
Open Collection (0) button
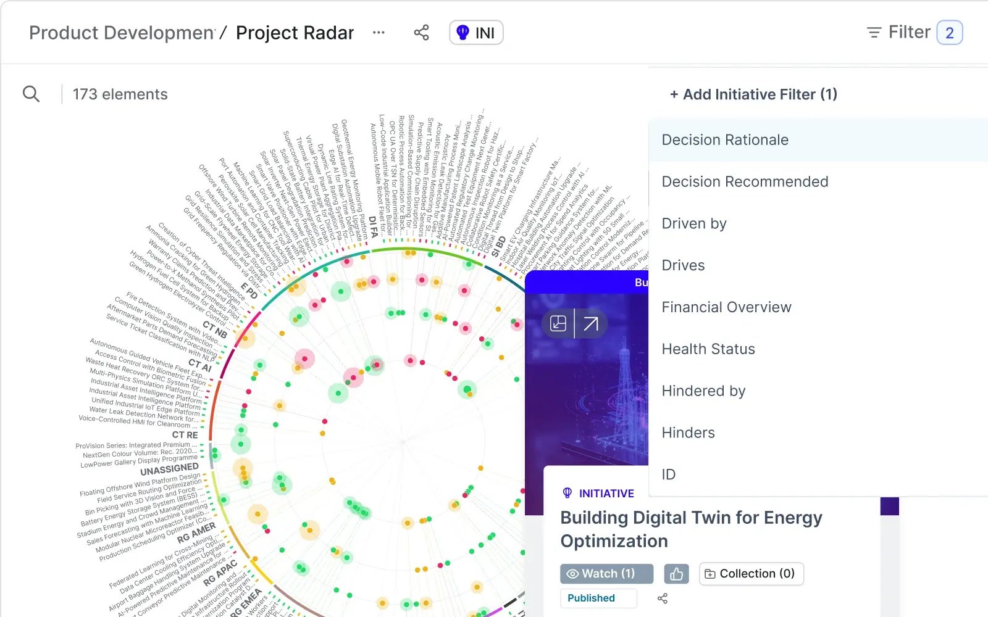(x=751, y=574)
